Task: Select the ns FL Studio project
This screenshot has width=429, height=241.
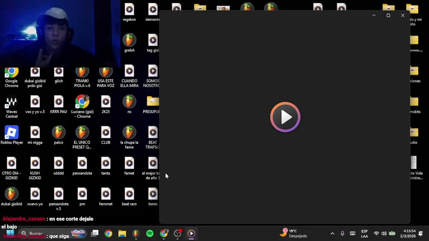Action: pyautogui.click(x=129, y=105)
